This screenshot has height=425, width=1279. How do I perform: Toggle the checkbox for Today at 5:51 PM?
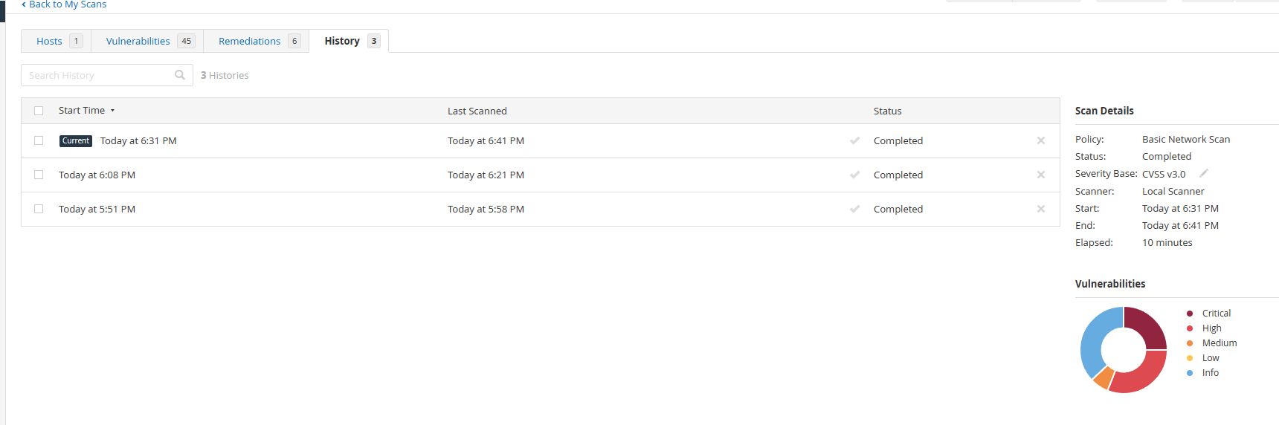pos(39,209)
